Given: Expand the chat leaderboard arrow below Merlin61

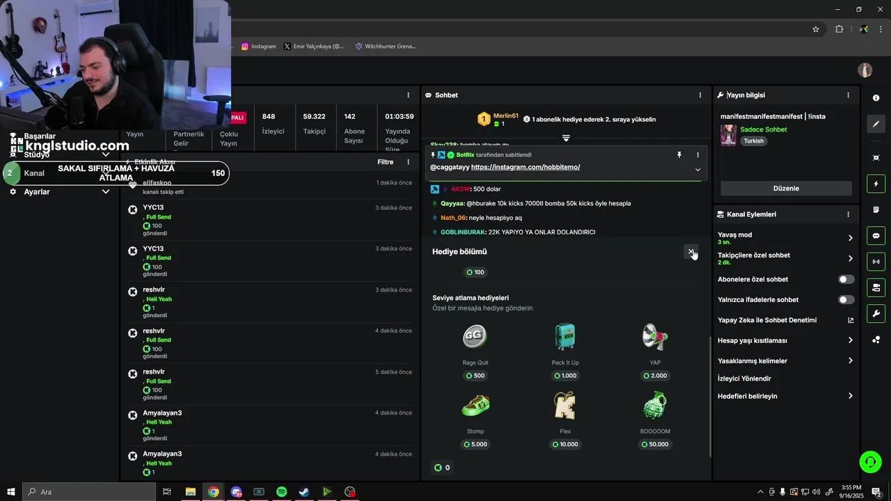Looking at the screenshot, I should (566, 138).
